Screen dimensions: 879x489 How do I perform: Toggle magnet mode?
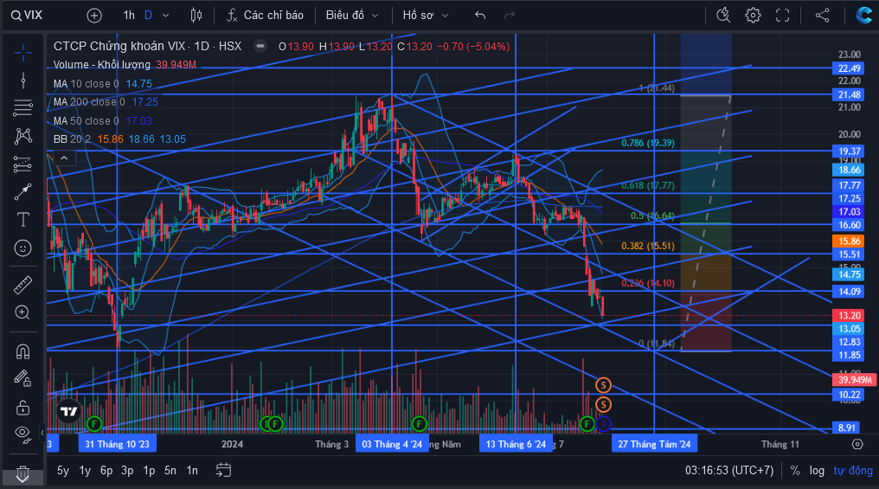click(23, 351)
